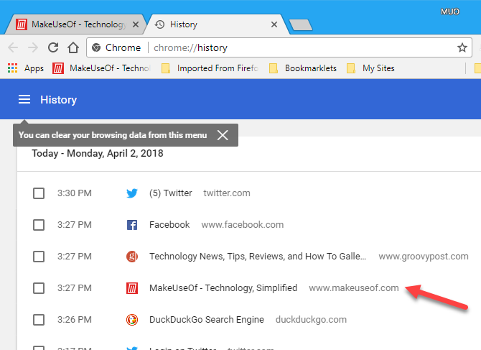The width and height of the screenshot is (481, 350).
Task: Open the DuckDuckGo Search Engine history link
Action: pos(206,320)
